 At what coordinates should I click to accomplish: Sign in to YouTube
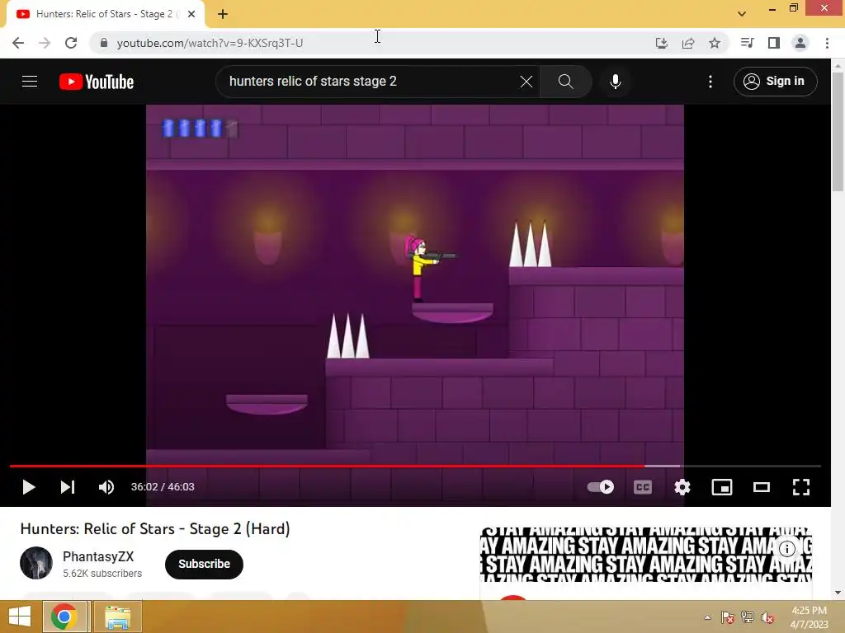point(776,82)
